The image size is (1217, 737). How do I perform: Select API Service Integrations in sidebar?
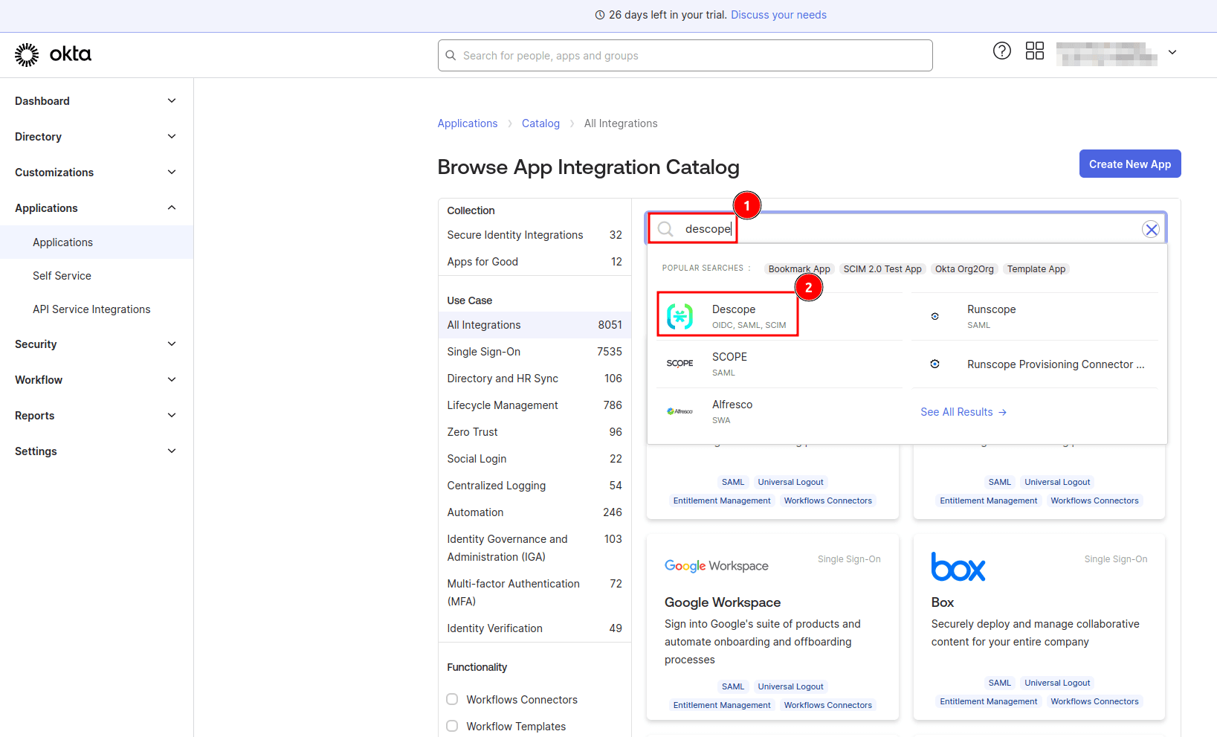point(91,309)
